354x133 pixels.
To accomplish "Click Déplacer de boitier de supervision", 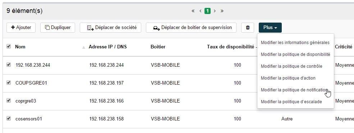I will (191, 28).
